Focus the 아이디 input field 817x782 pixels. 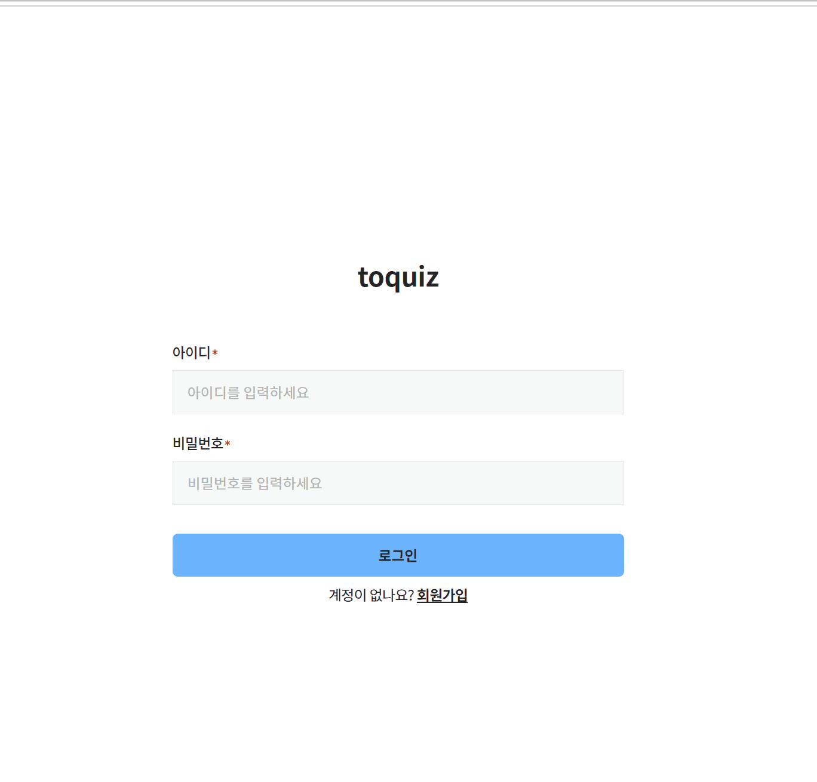point(398,392)
